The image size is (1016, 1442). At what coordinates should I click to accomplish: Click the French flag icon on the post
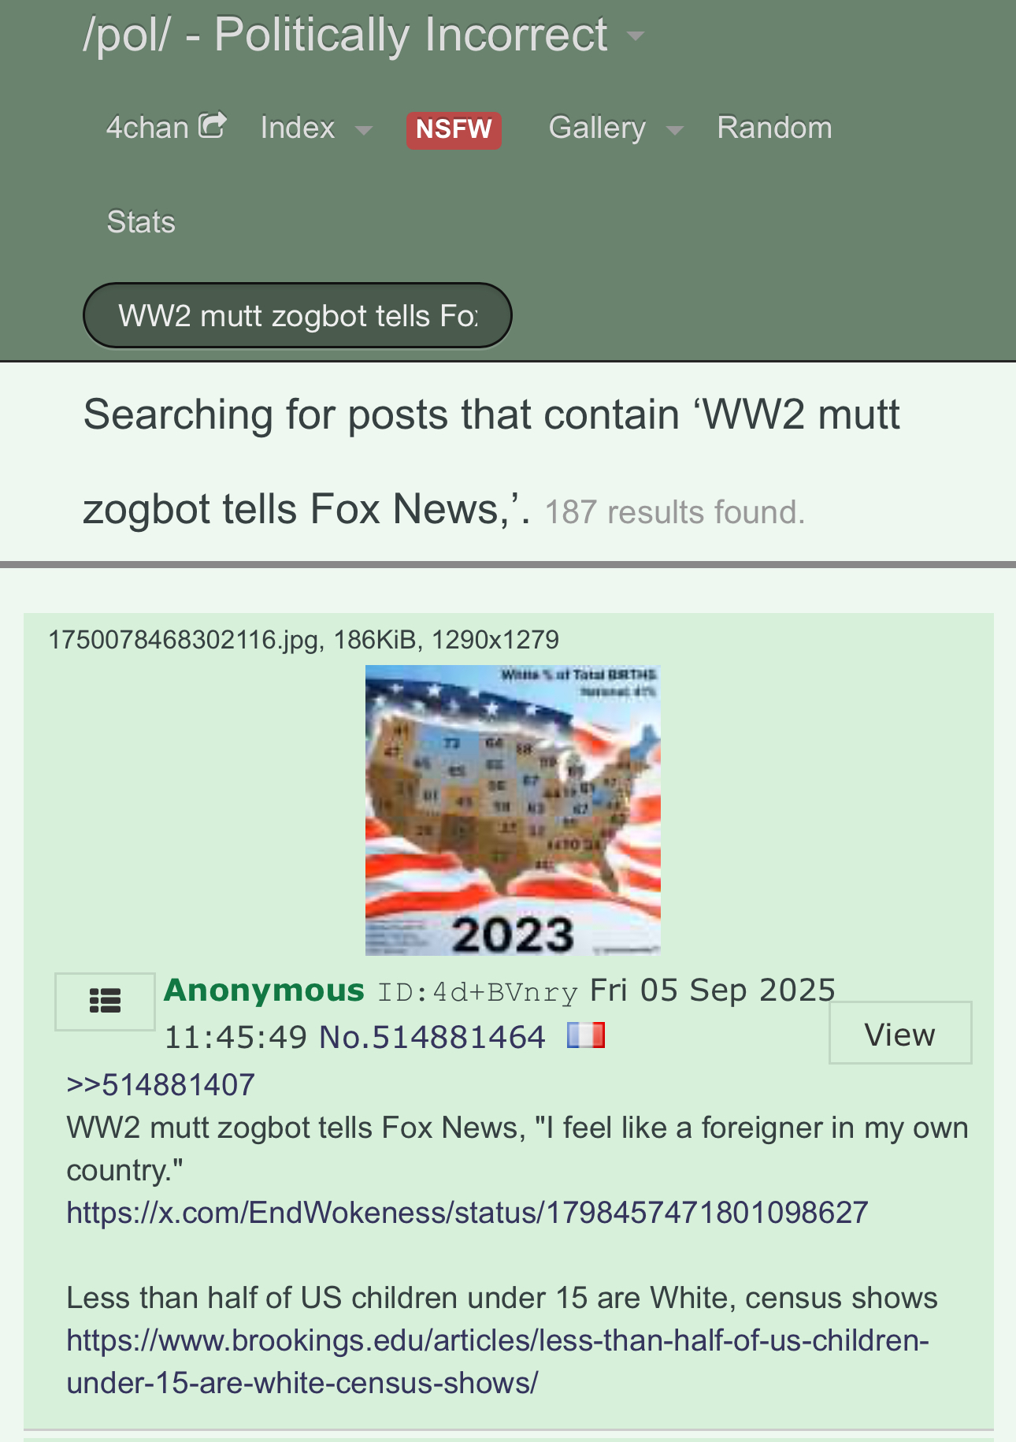pos(586,1035)
